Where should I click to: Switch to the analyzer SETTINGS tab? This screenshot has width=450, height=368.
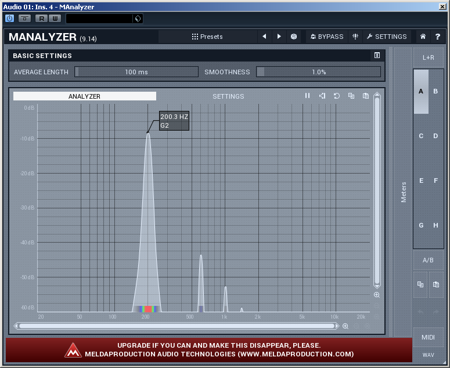[x=228, y=96]
